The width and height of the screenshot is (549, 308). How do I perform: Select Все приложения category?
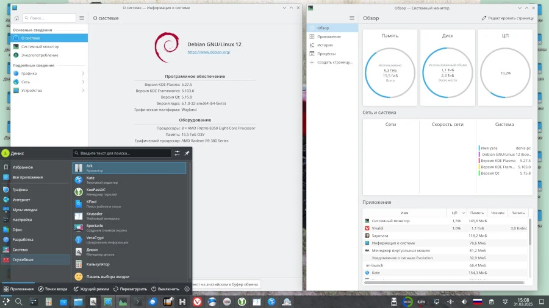tap(35, 177)
